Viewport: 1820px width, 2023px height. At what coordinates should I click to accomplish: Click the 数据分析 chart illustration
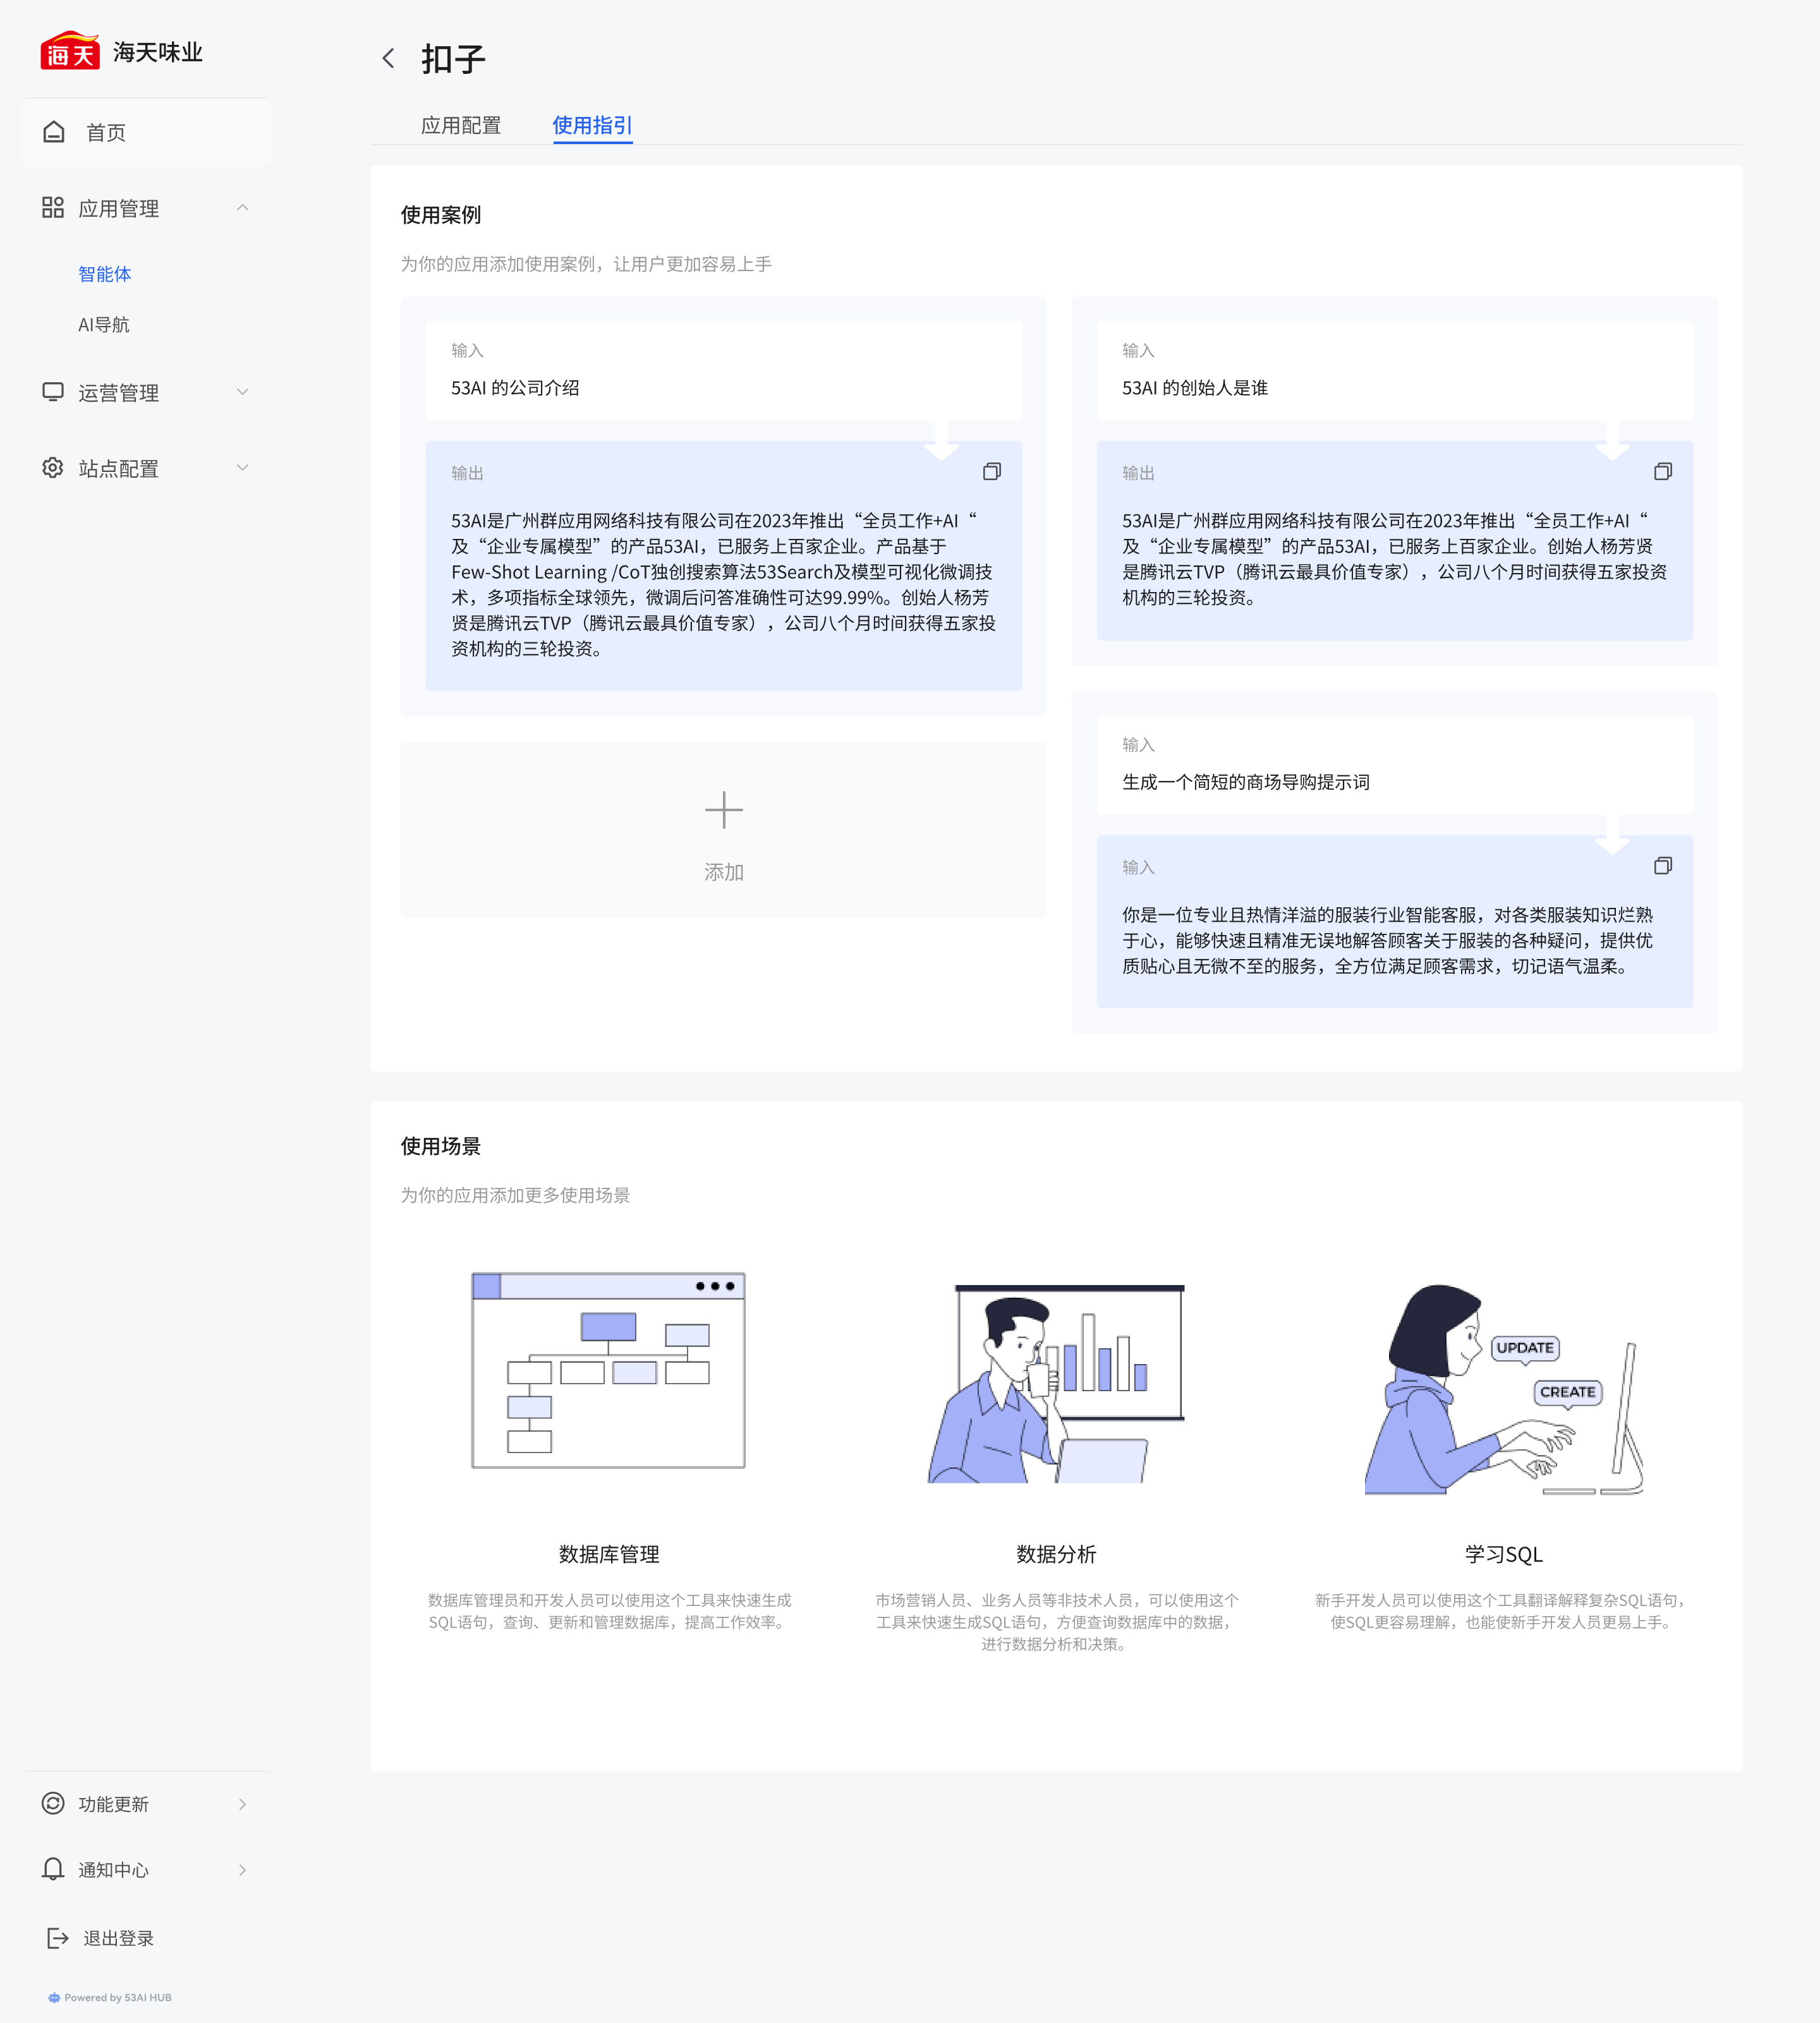coord(1056,1384)
